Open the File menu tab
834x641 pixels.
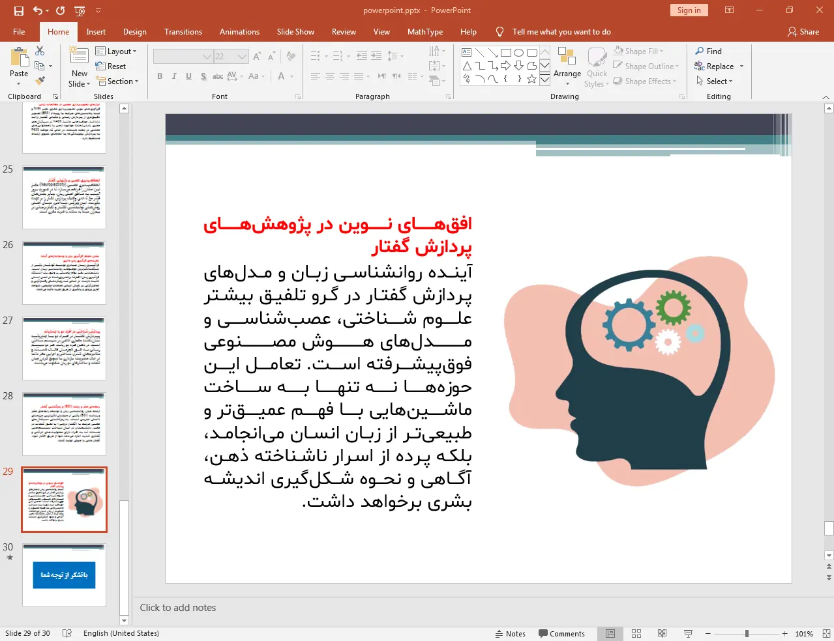(x=19, y=32)
